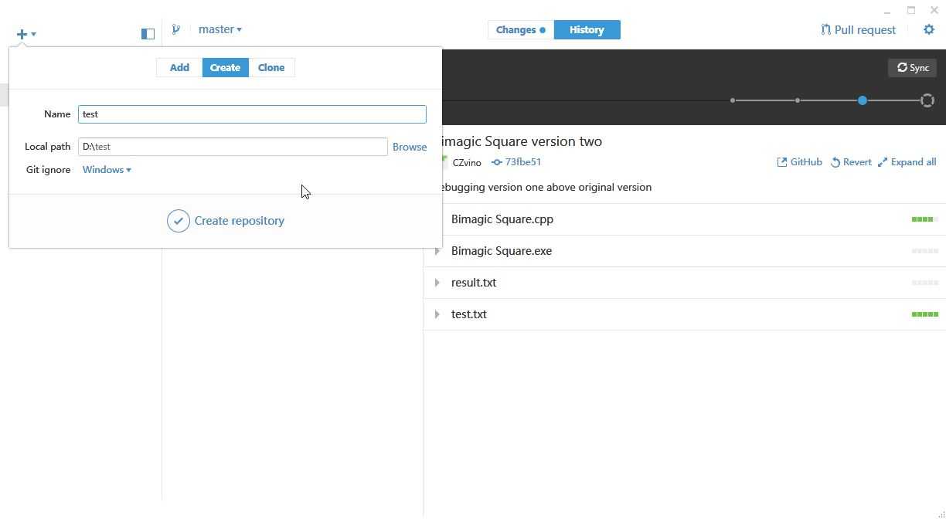Open the commit on GitHub
Screen dimensions: 946x519
[x=799, y=162]
